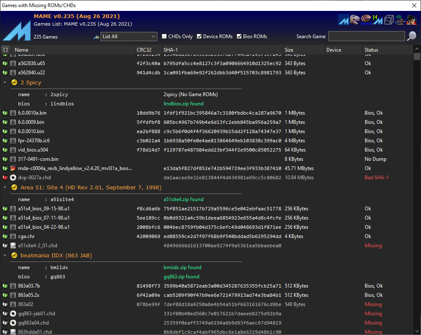Collapse the 2 Spicy game group

(x=5, y=82)
